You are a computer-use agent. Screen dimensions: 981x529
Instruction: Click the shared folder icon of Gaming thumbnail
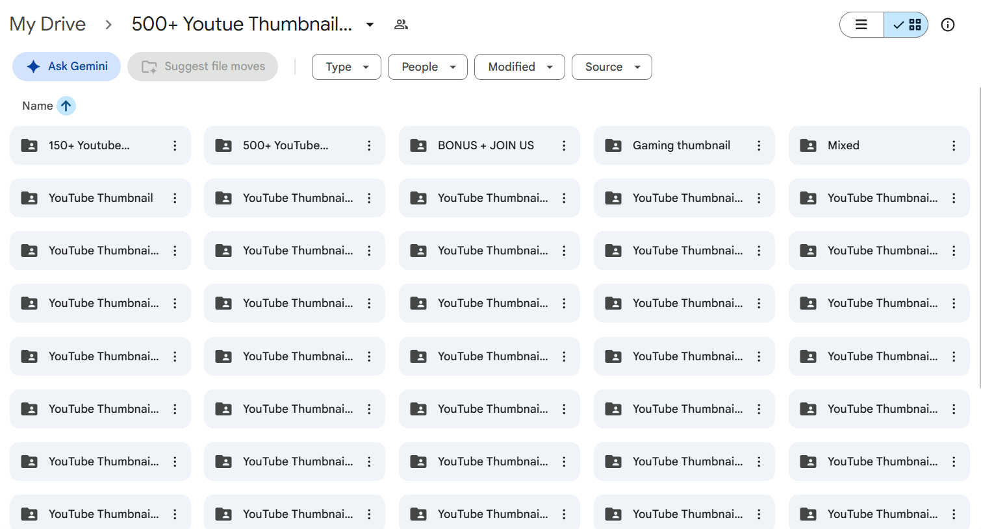[613, 145]
